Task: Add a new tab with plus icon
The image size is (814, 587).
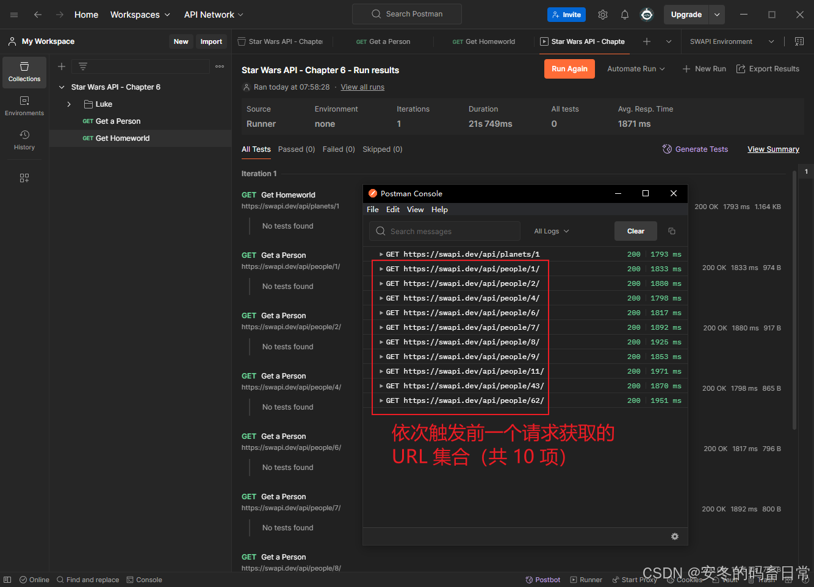Action: [x=647, y=41]
